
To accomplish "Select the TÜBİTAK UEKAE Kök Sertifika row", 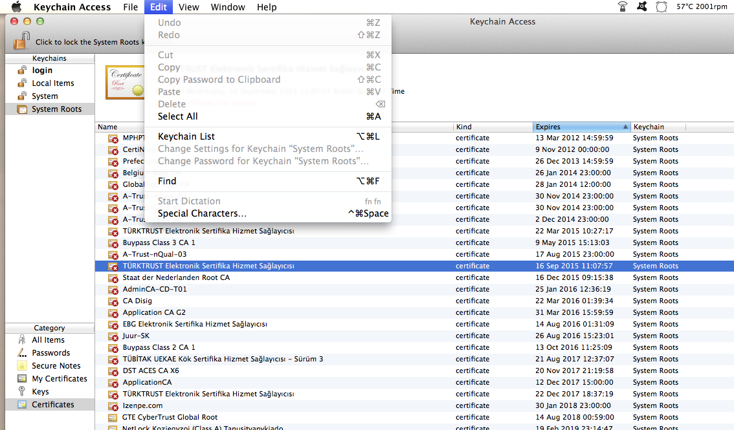I will [x=414, y=359].
